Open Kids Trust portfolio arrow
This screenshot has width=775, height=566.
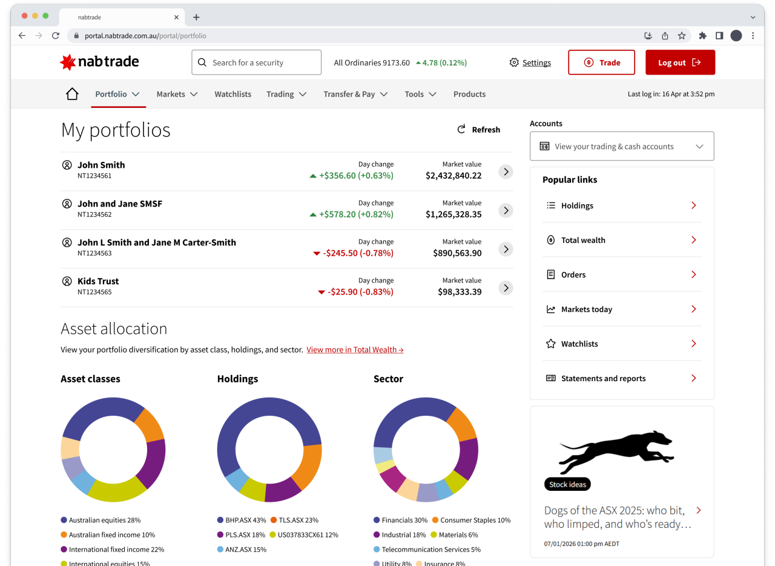tap(506, 288)
